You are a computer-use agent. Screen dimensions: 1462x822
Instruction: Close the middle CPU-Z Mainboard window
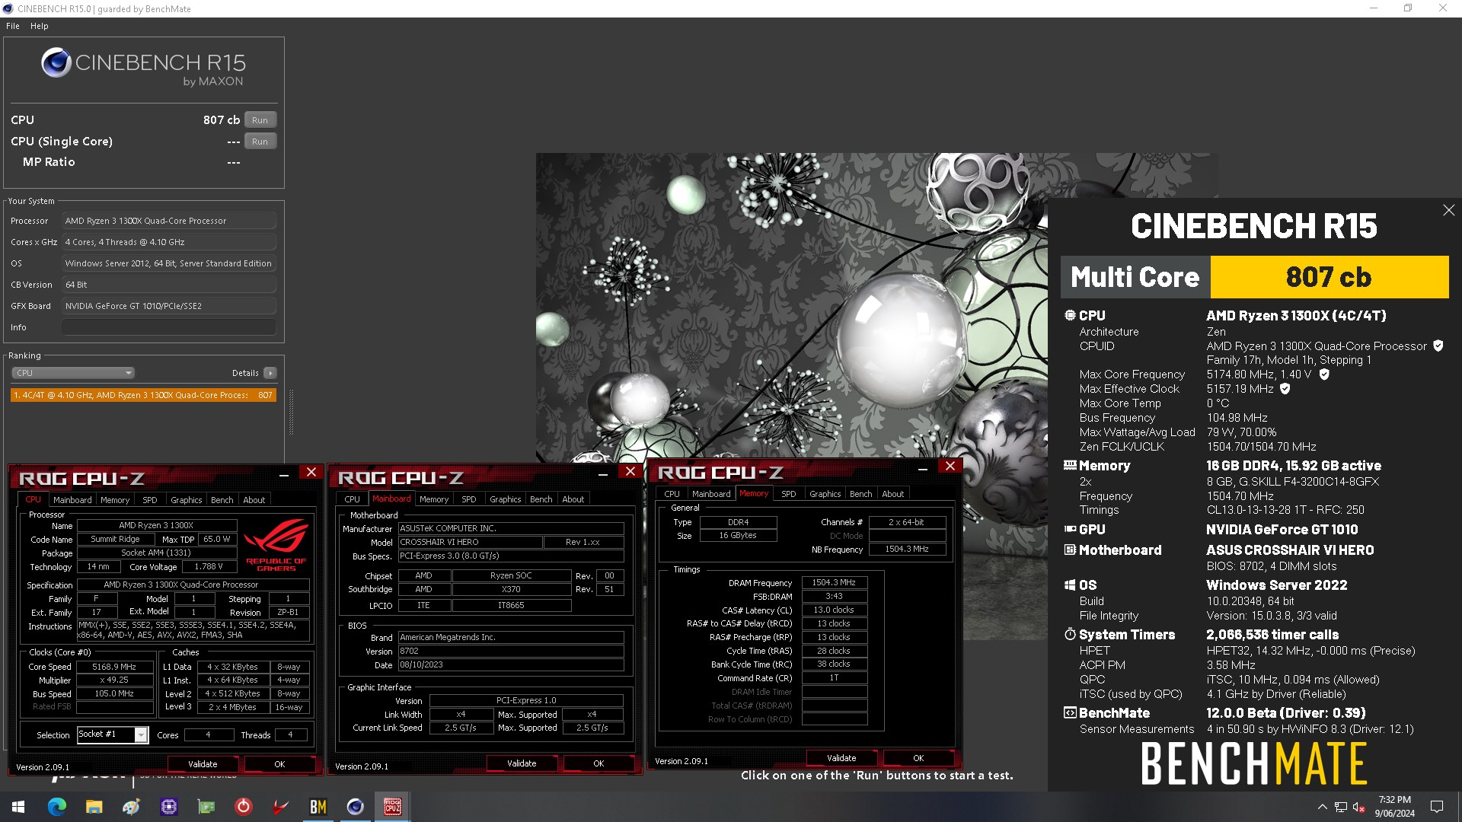[630, 472]
